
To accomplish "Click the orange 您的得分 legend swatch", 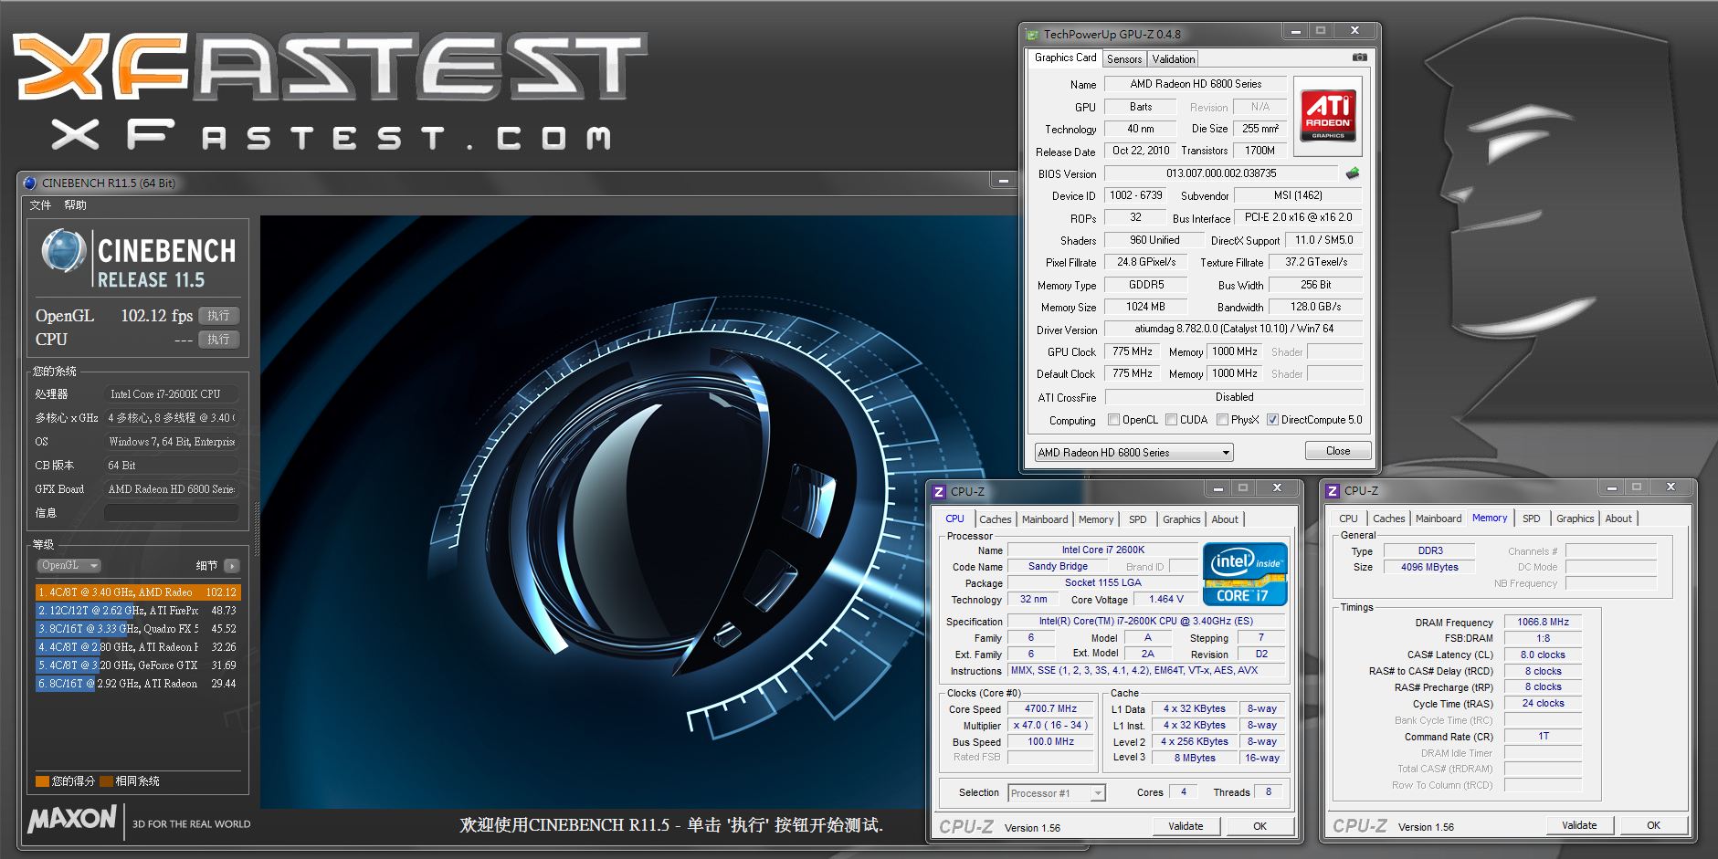I will 42,781.
